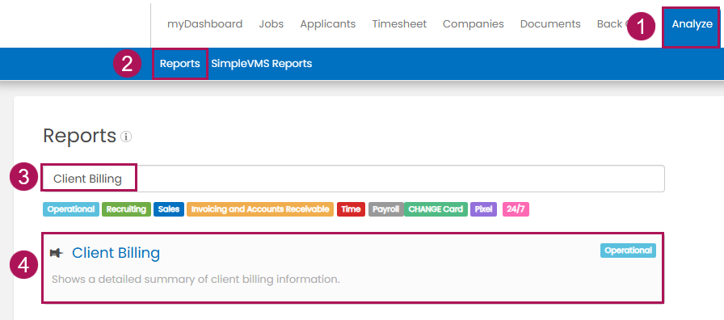Click the Client Billing description text
The width and height of the screenshot is (724, 320).
pos(196,280)
